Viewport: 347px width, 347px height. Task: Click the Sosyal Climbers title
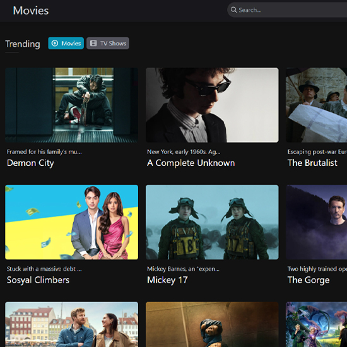pos(38,280)
